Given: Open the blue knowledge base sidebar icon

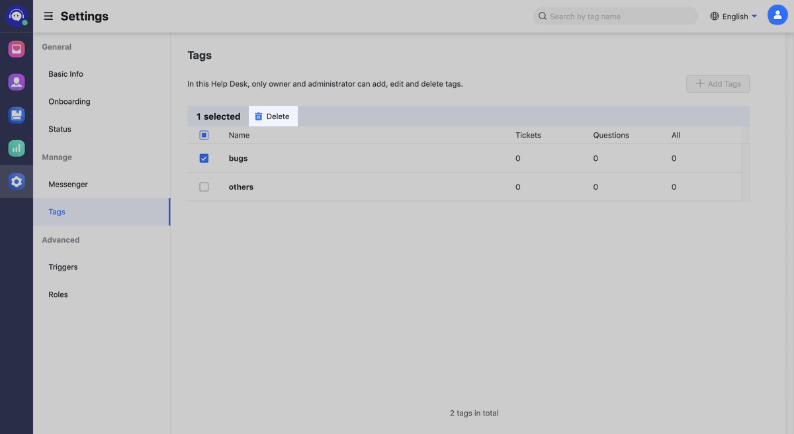Looking at the screenshot, I should coord(17,115).
